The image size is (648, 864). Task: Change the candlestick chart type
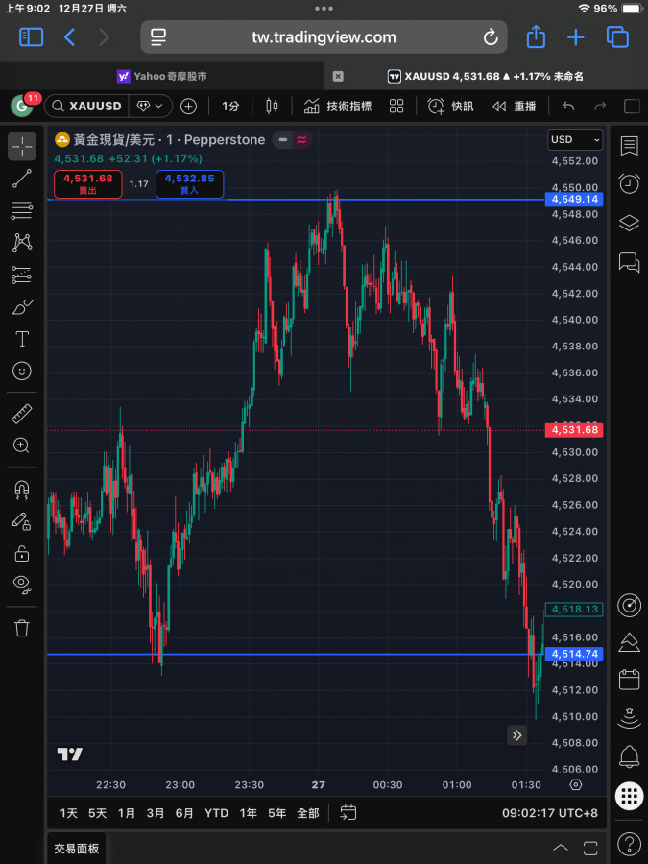point(272,106)
